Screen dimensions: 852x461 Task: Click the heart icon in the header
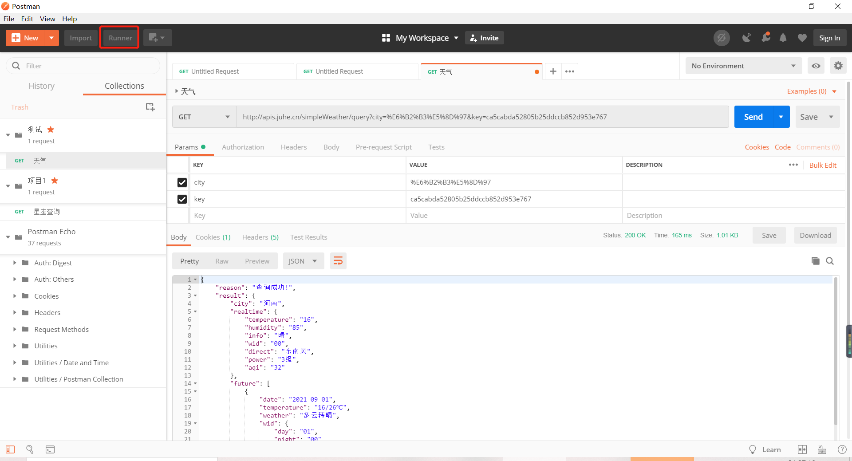pos(802,38)
